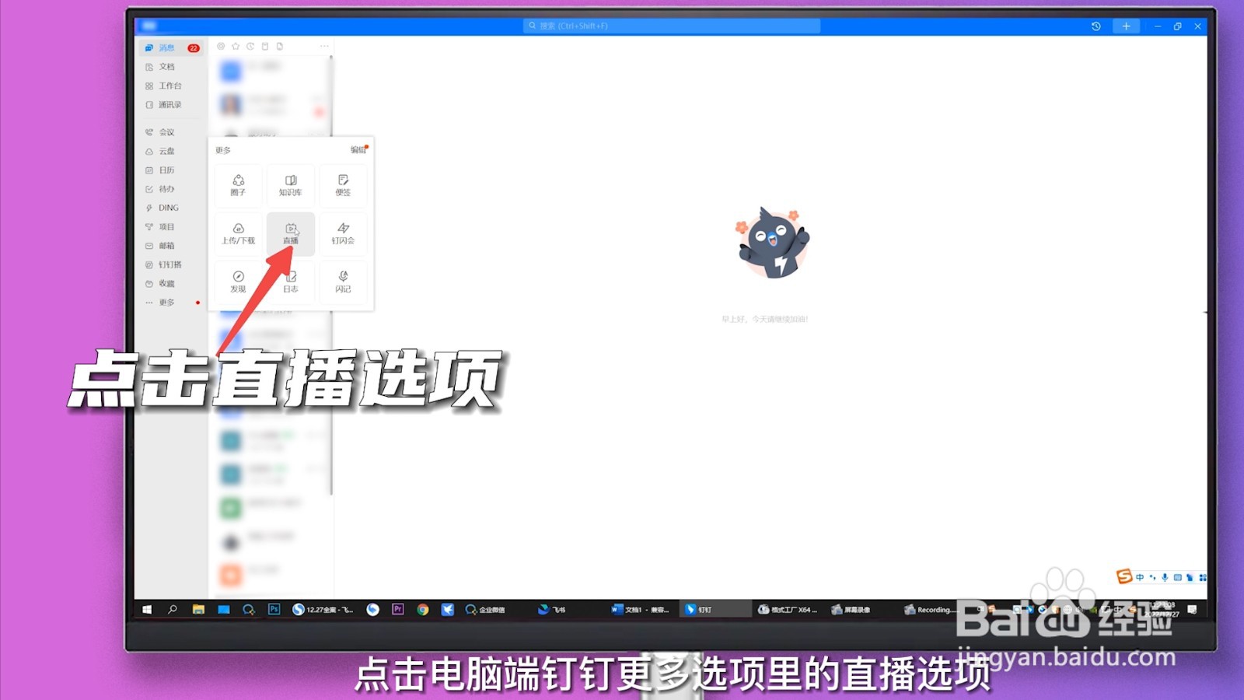
Task: Open File Explorer from the taskbar
Action: tap(198, 610)
